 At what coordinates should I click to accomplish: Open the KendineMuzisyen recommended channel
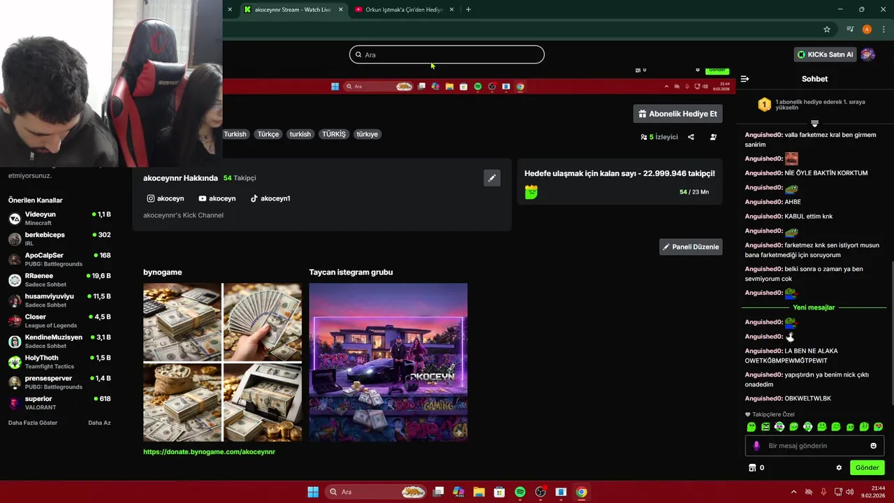point(59,342)
